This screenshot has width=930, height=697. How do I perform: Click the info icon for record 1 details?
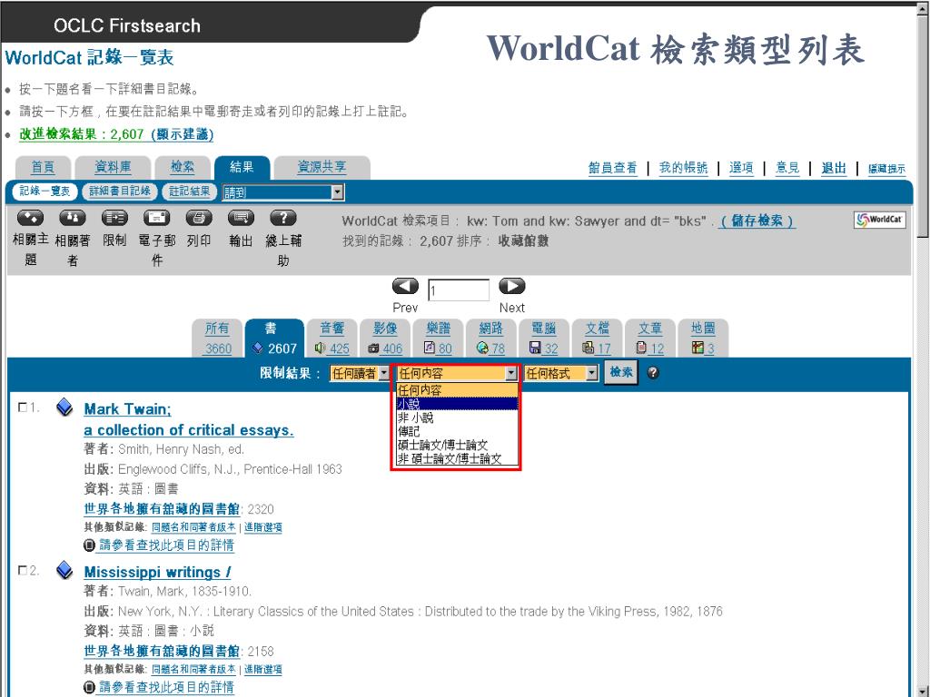pyautogui.click(x=89, y=545)
